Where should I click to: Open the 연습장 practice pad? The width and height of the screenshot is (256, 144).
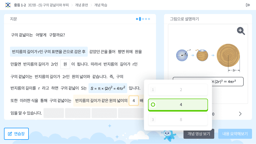[16, 134]
